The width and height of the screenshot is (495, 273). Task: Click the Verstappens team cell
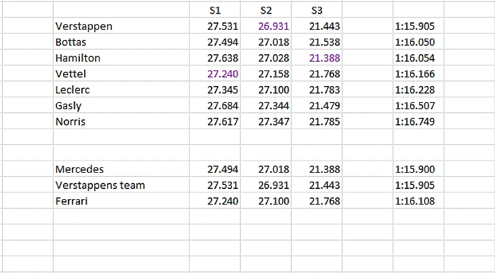tap(121, 185)
